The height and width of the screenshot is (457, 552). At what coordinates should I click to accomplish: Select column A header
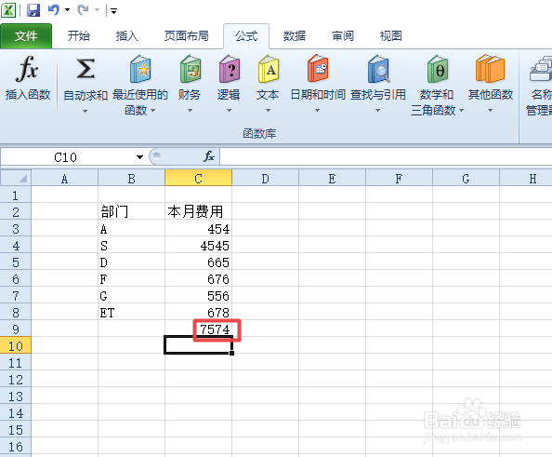click(64, 179)
